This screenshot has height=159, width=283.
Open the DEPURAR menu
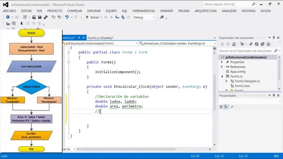(x=94, y=11)
